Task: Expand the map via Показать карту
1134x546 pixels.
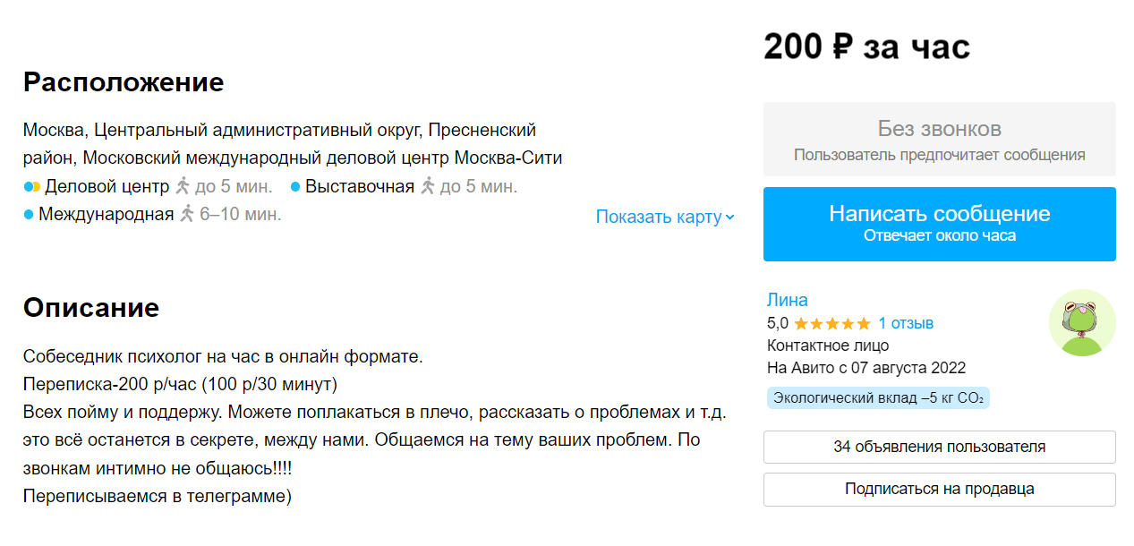Action: click(x=659, y=217)
